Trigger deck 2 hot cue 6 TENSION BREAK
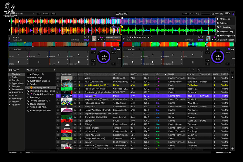Screen dimensions: 243x162 (153, 62)
